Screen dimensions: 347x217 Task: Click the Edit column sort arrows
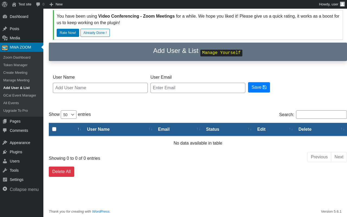pos(291,129)
